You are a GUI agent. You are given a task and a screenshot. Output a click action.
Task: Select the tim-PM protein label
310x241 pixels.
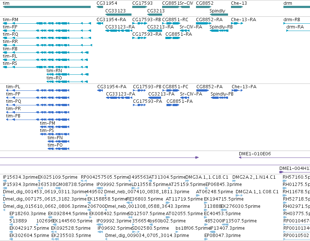pyautogui.click(x=47, y=123)
